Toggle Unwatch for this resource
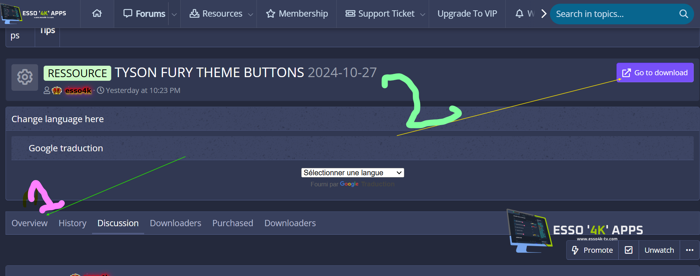The image size is (700, 276). pyautogui.click(x=659, y=250)
